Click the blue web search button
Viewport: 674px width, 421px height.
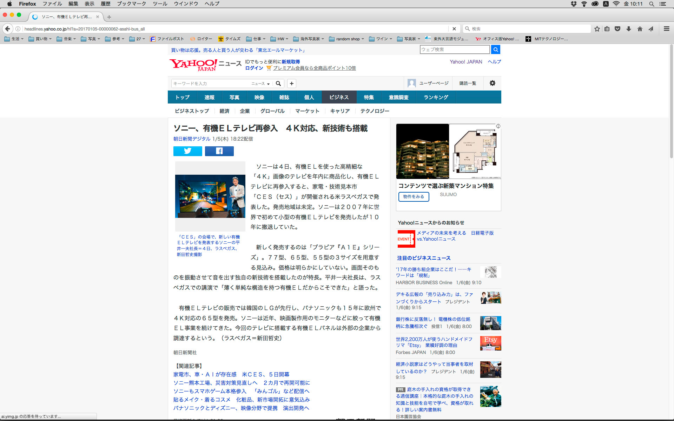point(495,49)
